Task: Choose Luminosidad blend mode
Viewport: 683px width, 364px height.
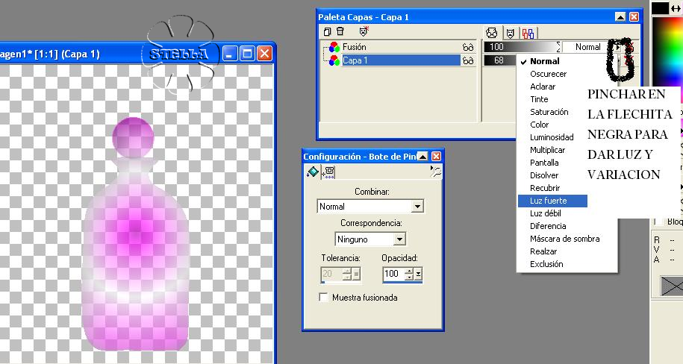Action: pyautogui.click(x=552, y=137)
